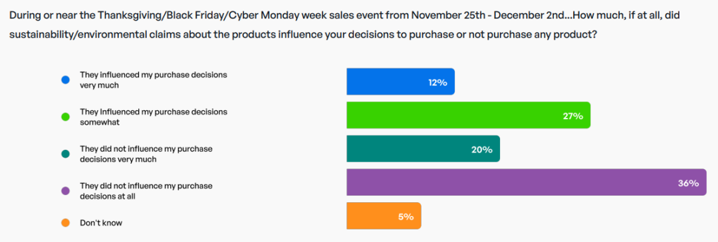Click the 27% value label
This screenshot has height=242, width=718.
pyautogui.click(x=573, y=116)
